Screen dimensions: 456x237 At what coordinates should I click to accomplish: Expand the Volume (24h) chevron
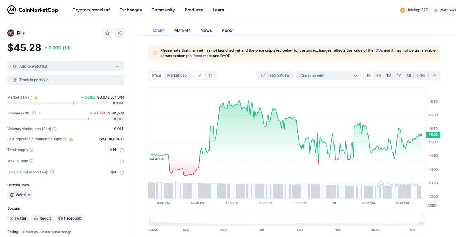click(x=40, y=113)
